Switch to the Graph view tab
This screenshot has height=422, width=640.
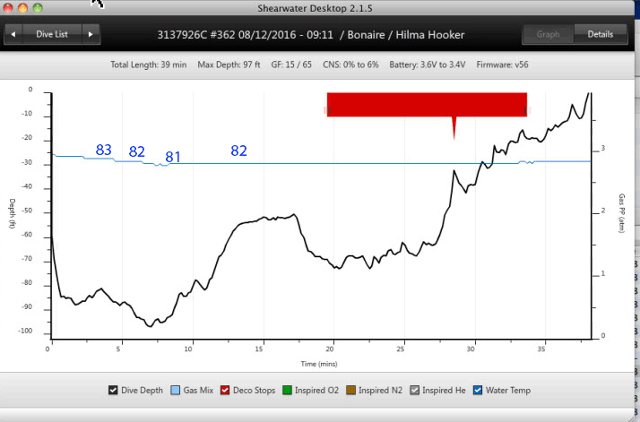(547, 35)
